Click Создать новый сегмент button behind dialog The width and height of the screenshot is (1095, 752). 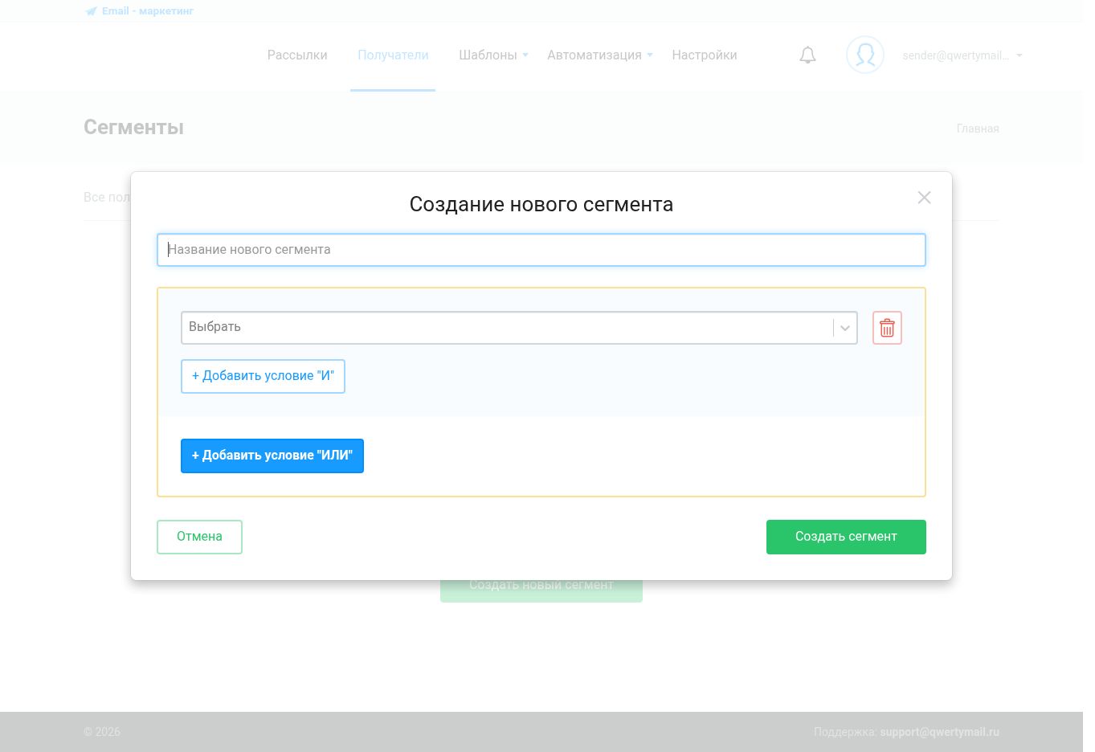[541, 591]
